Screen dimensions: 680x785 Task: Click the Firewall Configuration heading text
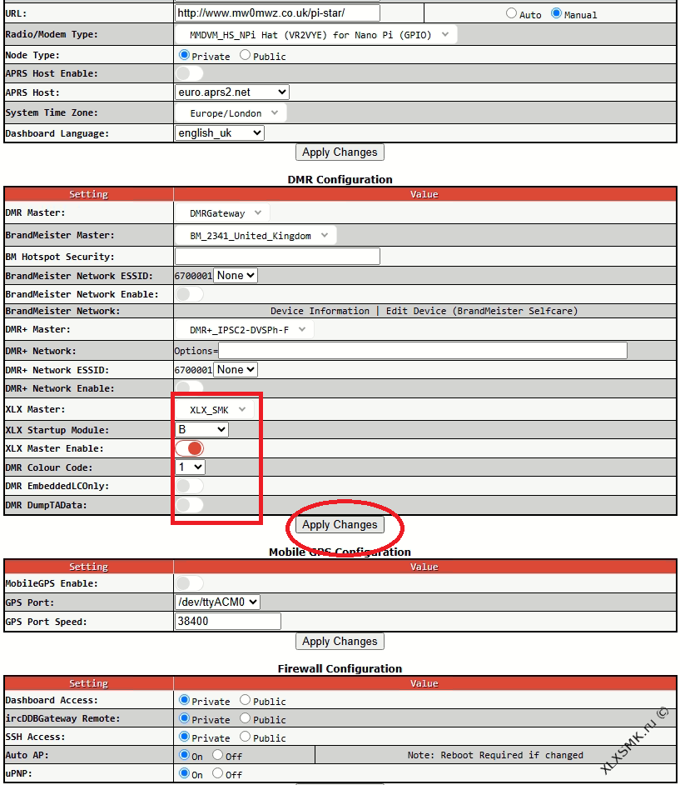(x=340, y=668)
